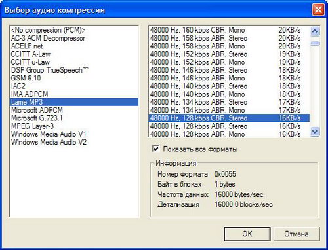
Task: Pick DSP Group TrueSpeech codec
Action: click(x=74, y=70)
